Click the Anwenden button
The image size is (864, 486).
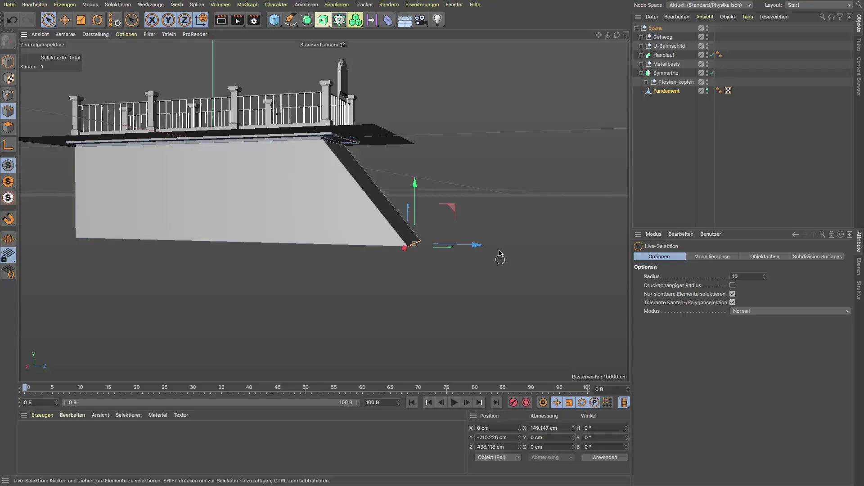click(x=605, y=457)
